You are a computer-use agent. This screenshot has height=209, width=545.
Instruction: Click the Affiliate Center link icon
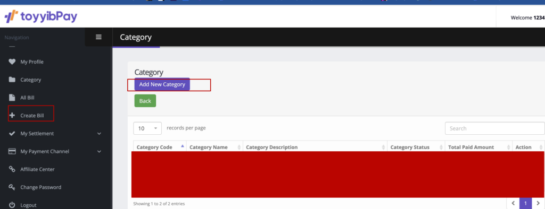pos(12,169)
